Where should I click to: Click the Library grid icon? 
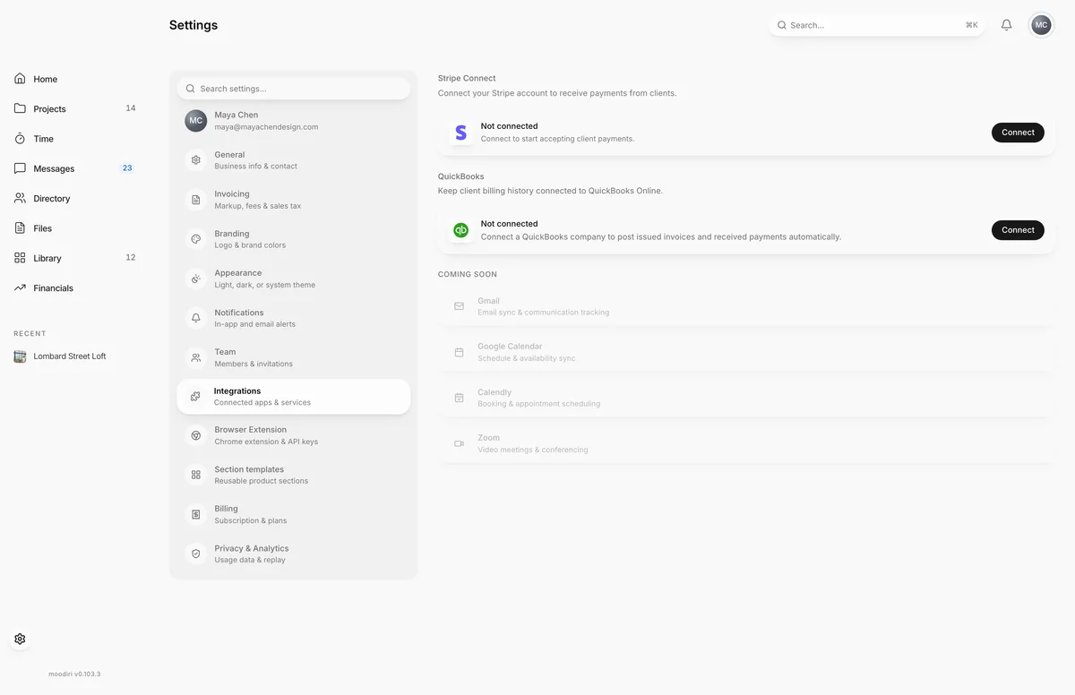click(x=20, y=258)
